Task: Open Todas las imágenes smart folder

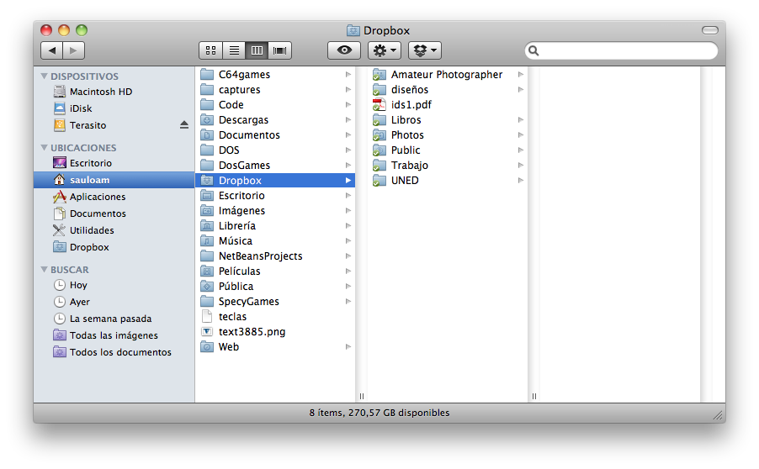Action: point(114,335)
